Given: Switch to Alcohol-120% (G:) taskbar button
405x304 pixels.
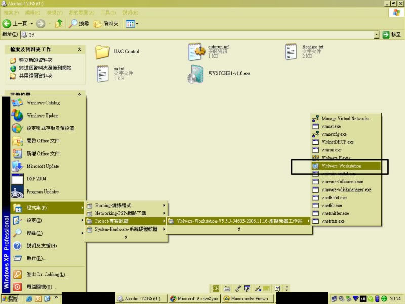Looking at the screenshot, I should point(142,299).
